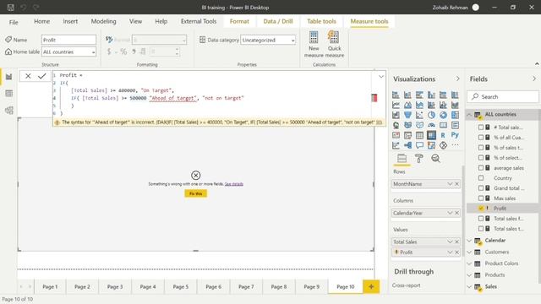The width and height of the screenshot is (541, 304).
Task: Open the Data category dropdown
Action: click(292, 40)
